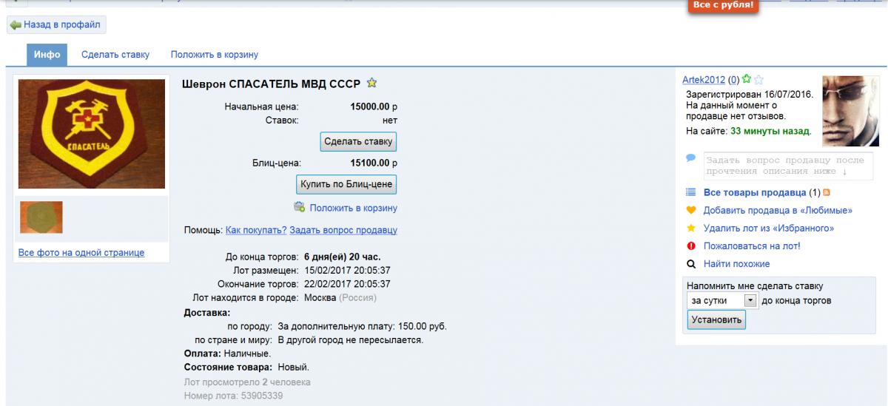Viewport: 888px width, 406px height.
Task: Open the 'Как покупать?' help link
Action: (x=256, y=230)
